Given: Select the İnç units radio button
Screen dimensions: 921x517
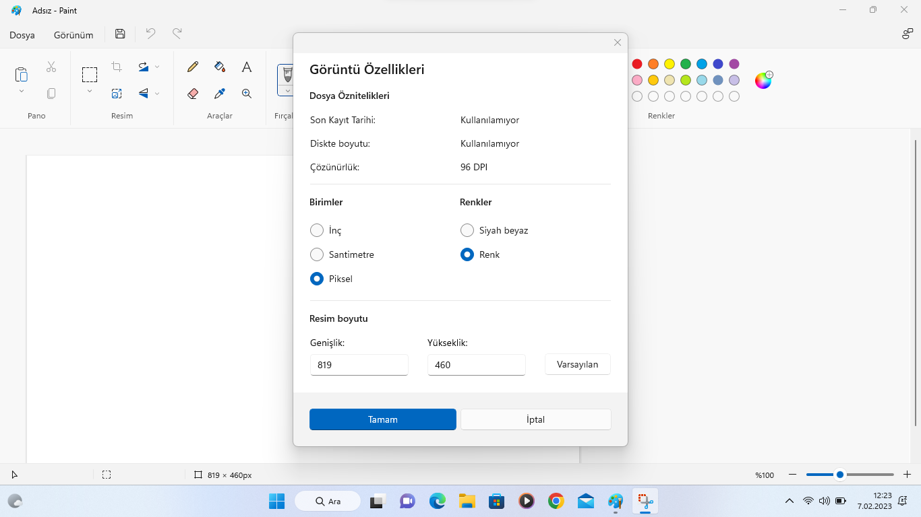Looking at the screenshot, I should pos(317,230).
